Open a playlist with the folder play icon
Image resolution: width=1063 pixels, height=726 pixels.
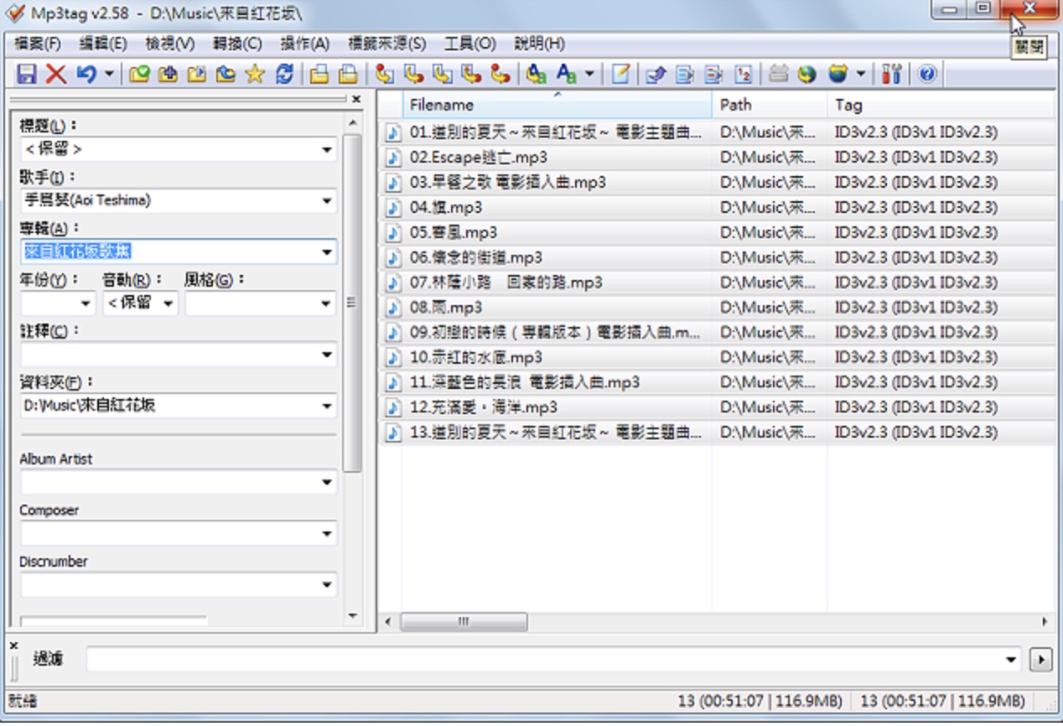click(x=196, y=75)
